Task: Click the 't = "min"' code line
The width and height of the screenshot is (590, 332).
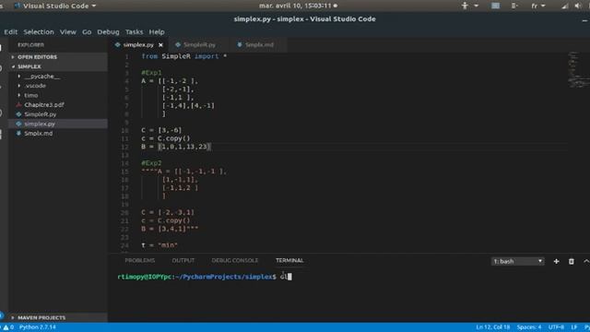Action: [159, 245]
